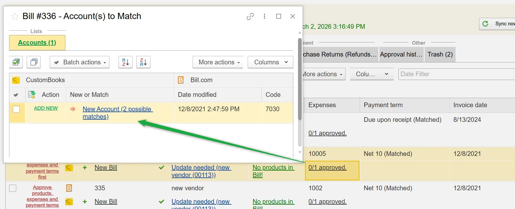The height and width of the screenshot is (209, 515).
Task: Click the favorite star icon beside Bill #336
Action: coord(15,17)
